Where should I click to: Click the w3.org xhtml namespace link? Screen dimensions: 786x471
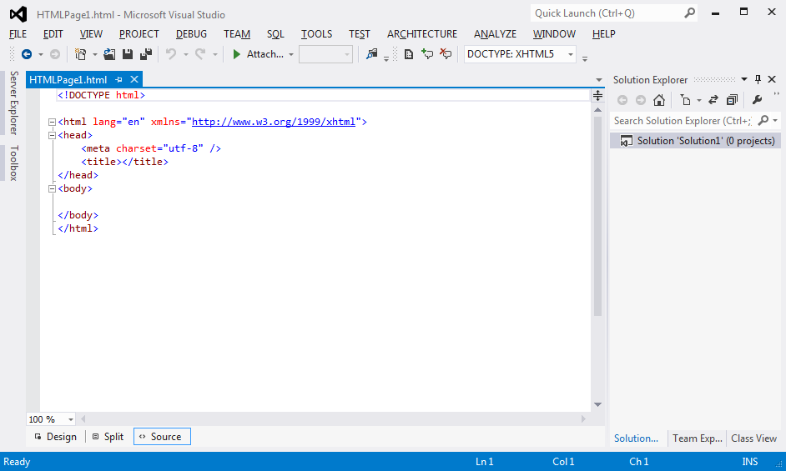click(x=274, y=122)
